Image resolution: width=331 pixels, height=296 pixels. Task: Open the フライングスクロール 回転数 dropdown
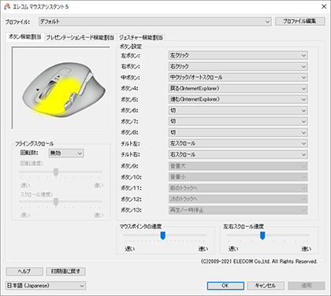[x=66, y=154]
